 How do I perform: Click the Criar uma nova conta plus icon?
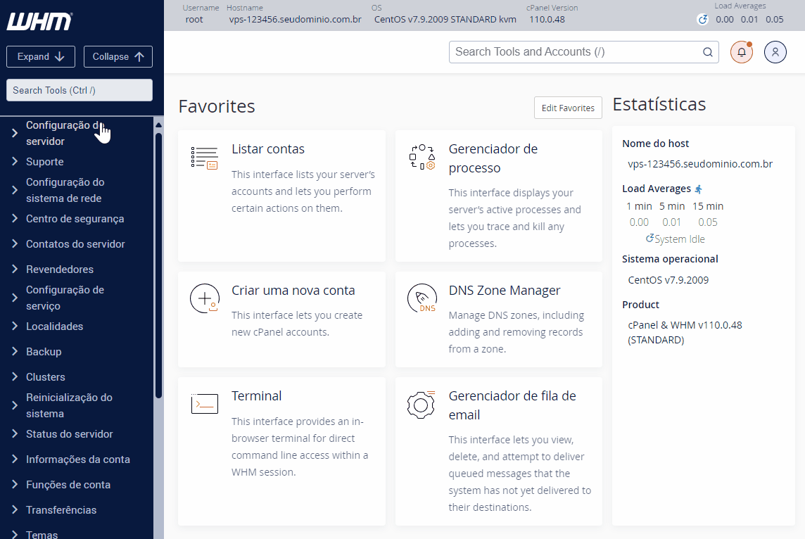click(x=204, y=298)
